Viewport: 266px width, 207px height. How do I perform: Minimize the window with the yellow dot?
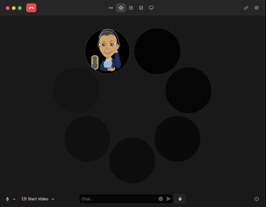click(x=14, y=8)
